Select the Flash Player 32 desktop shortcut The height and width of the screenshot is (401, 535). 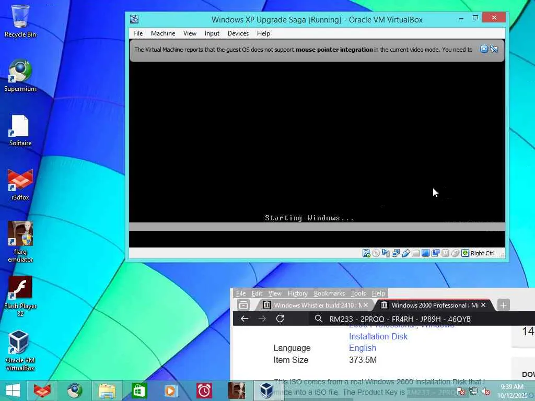click(20, 297)
